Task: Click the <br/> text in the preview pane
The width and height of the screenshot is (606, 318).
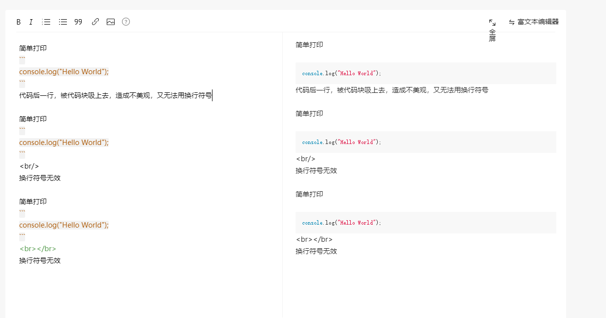Action: [305, 159]
